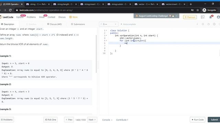Image resolution: width=220 pixels, height=124 pixels.
Task: Close the string::insert tab
Action: (103, 4)
